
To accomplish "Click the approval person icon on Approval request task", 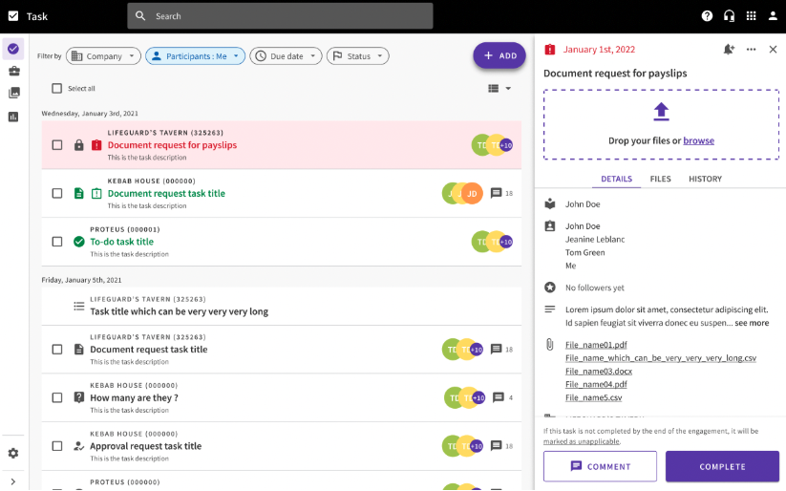I will pyautogui.click(x=78, y=446).
